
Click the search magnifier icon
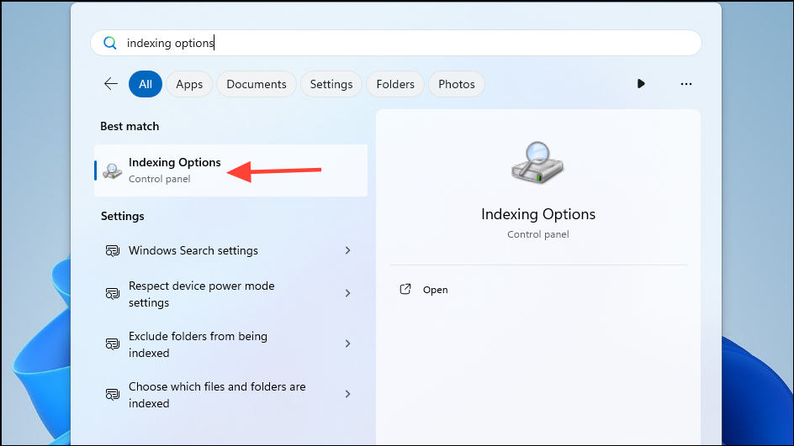110,43
